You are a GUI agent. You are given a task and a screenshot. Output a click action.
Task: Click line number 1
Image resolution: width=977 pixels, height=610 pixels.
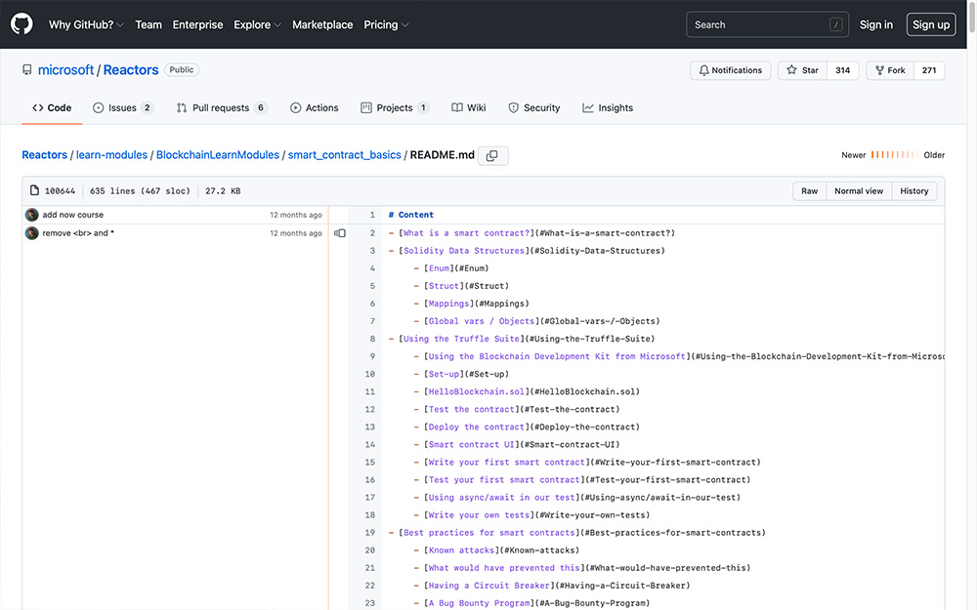372,215
